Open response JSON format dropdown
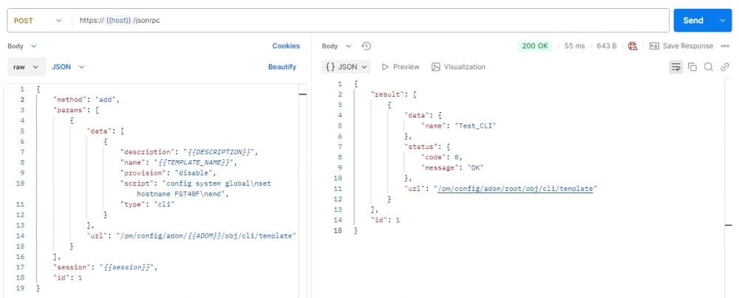 point(347,67)
